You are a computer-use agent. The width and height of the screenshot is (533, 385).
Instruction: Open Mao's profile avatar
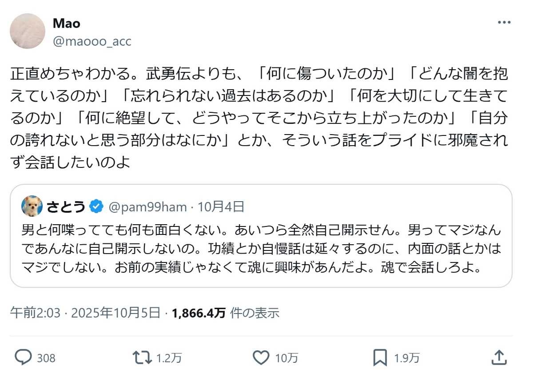pos(28,31)
